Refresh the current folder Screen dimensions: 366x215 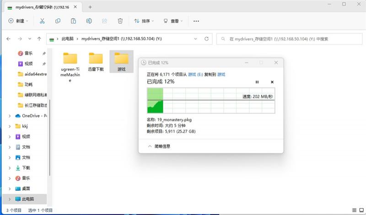207,39
